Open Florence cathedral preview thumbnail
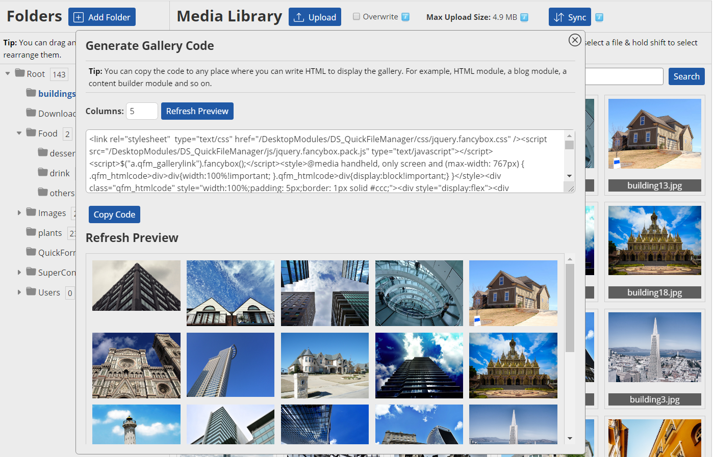This screenshot has width=714, height=457. [x=136, y=365]
